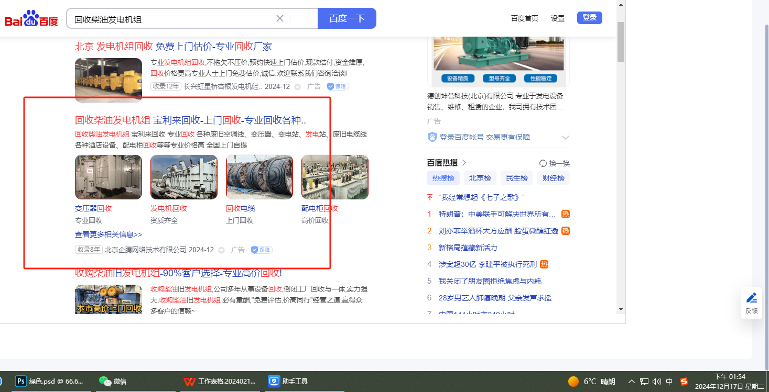Open the 涉案超30亿 李建平 hot search
This screenshot has width=769, height=392.
[x=488, y=264]
